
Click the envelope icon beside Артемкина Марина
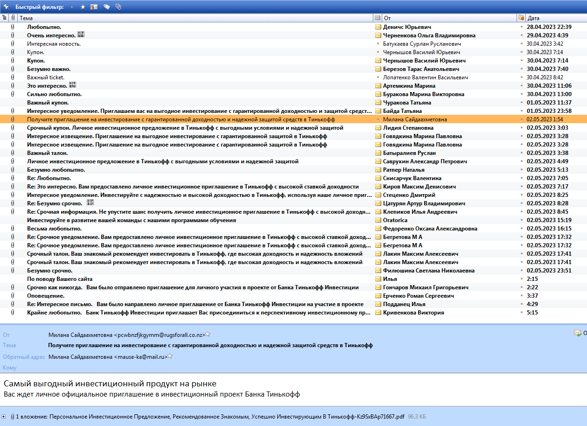tap(378, 86)
